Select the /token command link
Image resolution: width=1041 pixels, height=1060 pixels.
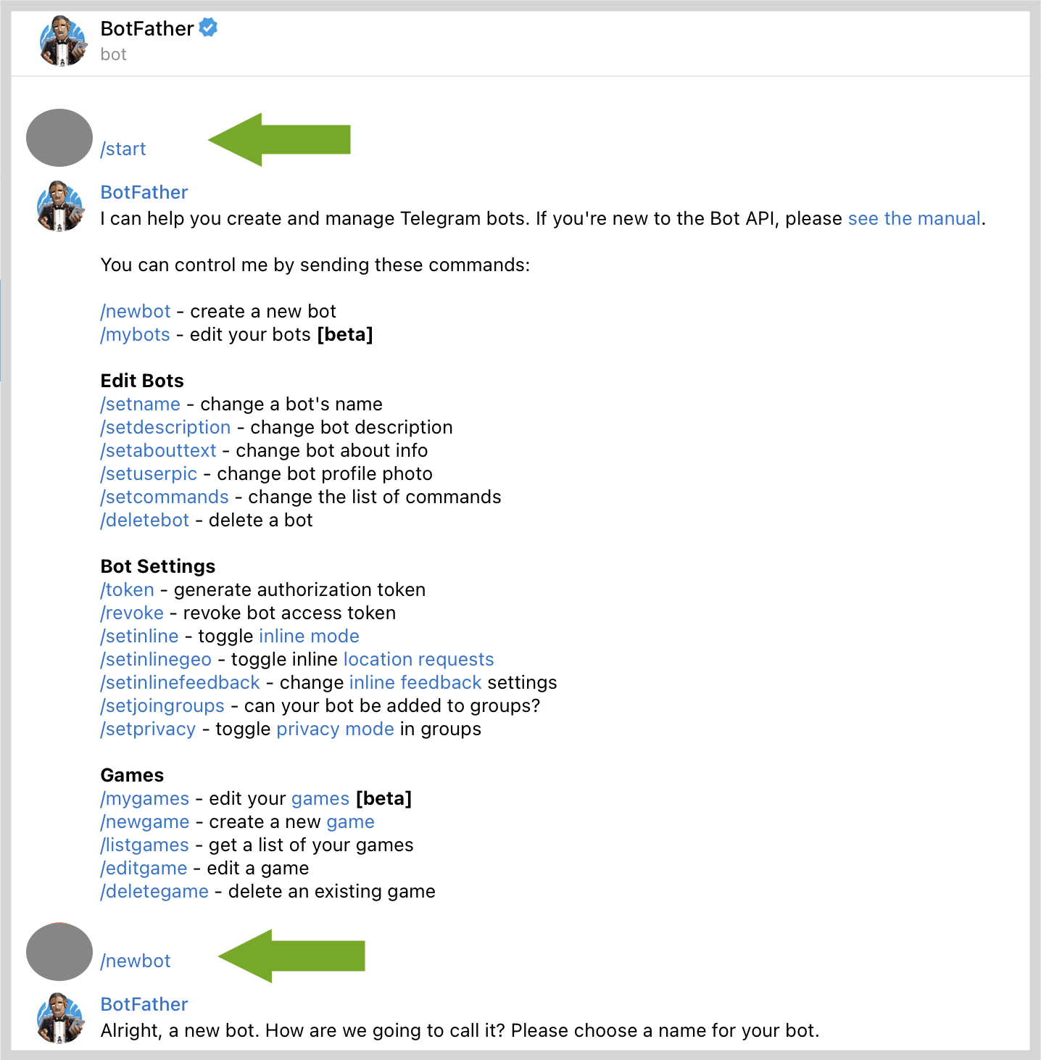coord(128,589)
